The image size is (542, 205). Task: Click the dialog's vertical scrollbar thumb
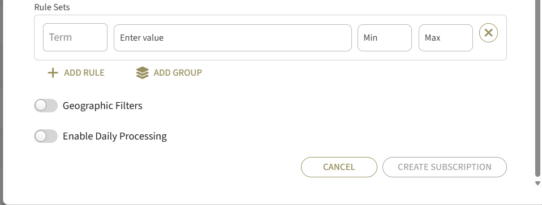tap(537, 88)
